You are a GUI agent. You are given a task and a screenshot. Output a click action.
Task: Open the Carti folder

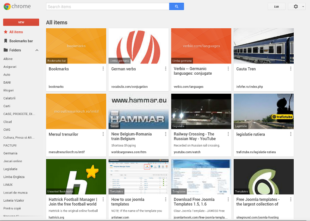tap(7, 106)
